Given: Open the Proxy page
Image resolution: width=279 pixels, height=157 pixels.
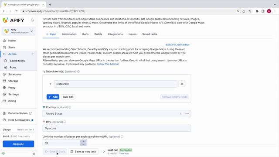Looking at the screenshot, I should click(x=12, y=88).
